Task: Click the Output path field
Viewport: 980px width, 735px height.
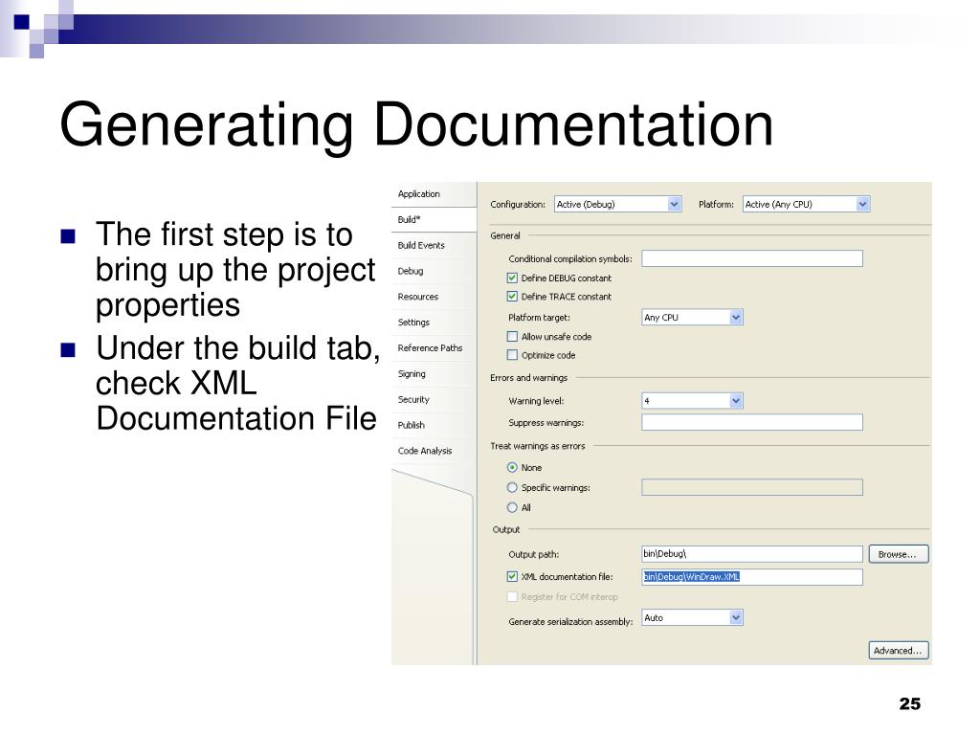Action: point(752,554)
